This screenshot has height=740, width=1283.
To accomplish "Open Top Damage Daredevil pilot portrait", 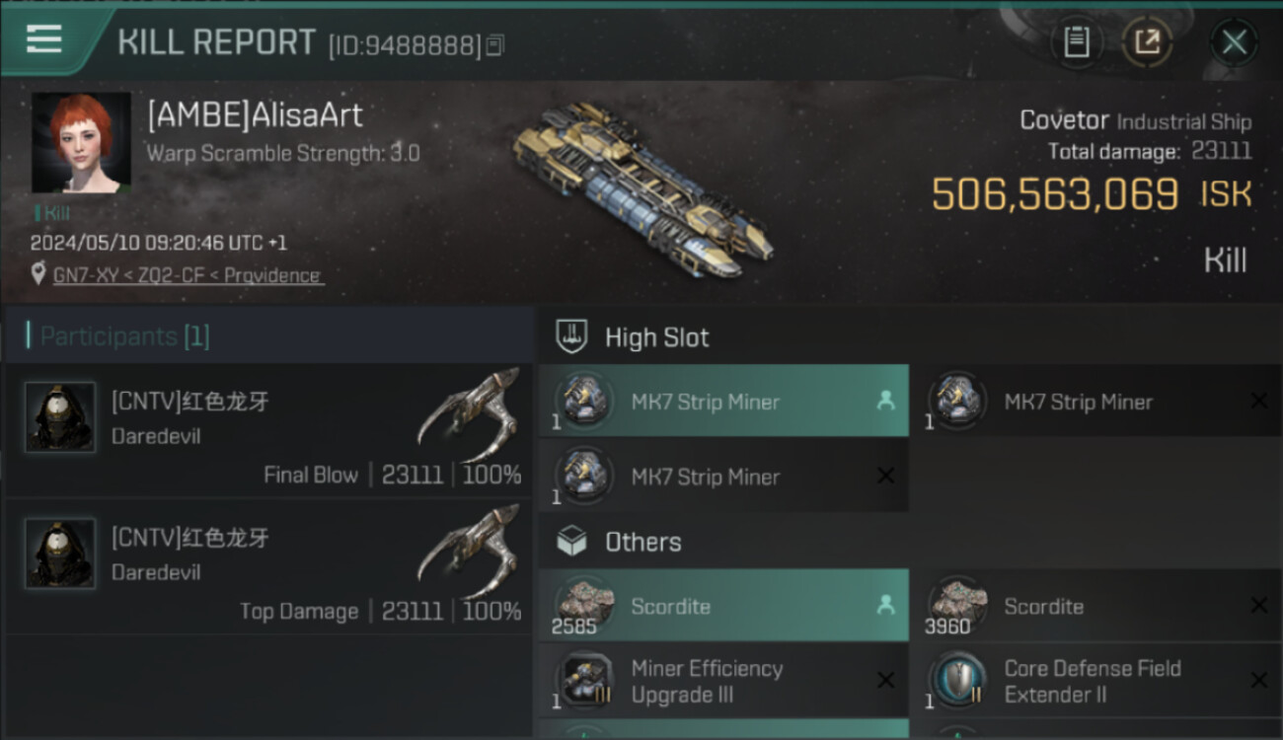I will (x=60, y=554).
